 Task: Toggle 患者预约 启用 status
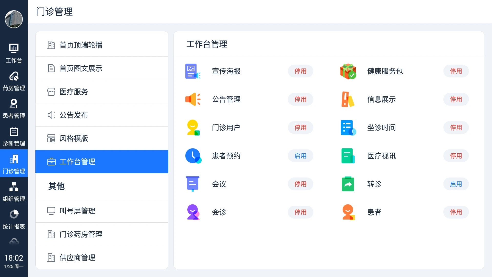pyautogui.click(x=300, y=156)
